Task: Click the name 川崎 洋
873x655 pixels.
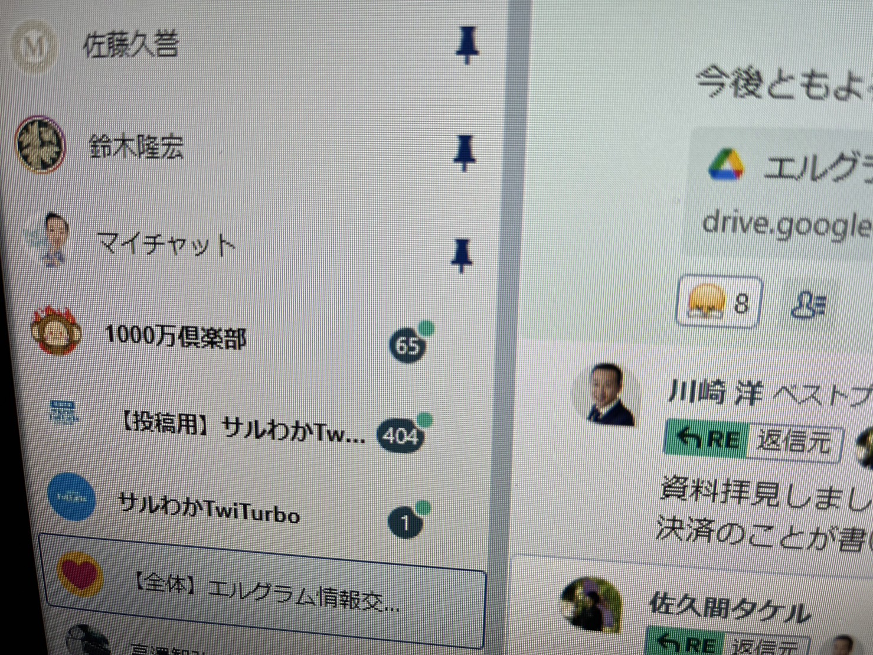Action: point(714,393)
